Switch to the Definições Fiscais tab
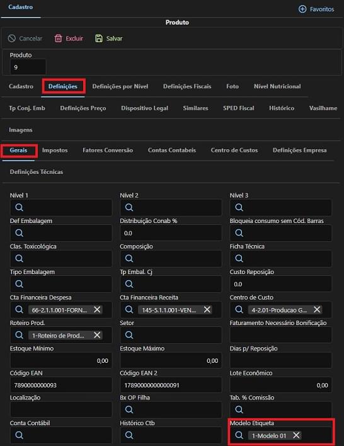Image resolution: width=344 pixels, height=446 pixels. 187,86
